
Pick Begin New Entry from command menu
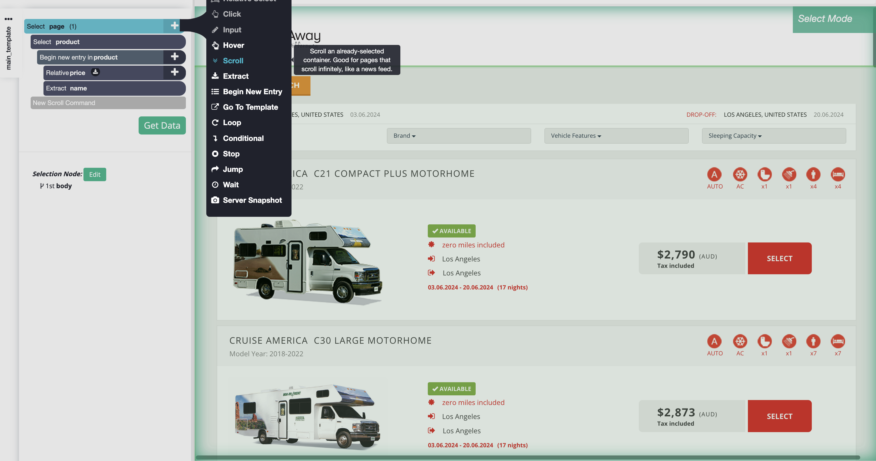(252, 92)
